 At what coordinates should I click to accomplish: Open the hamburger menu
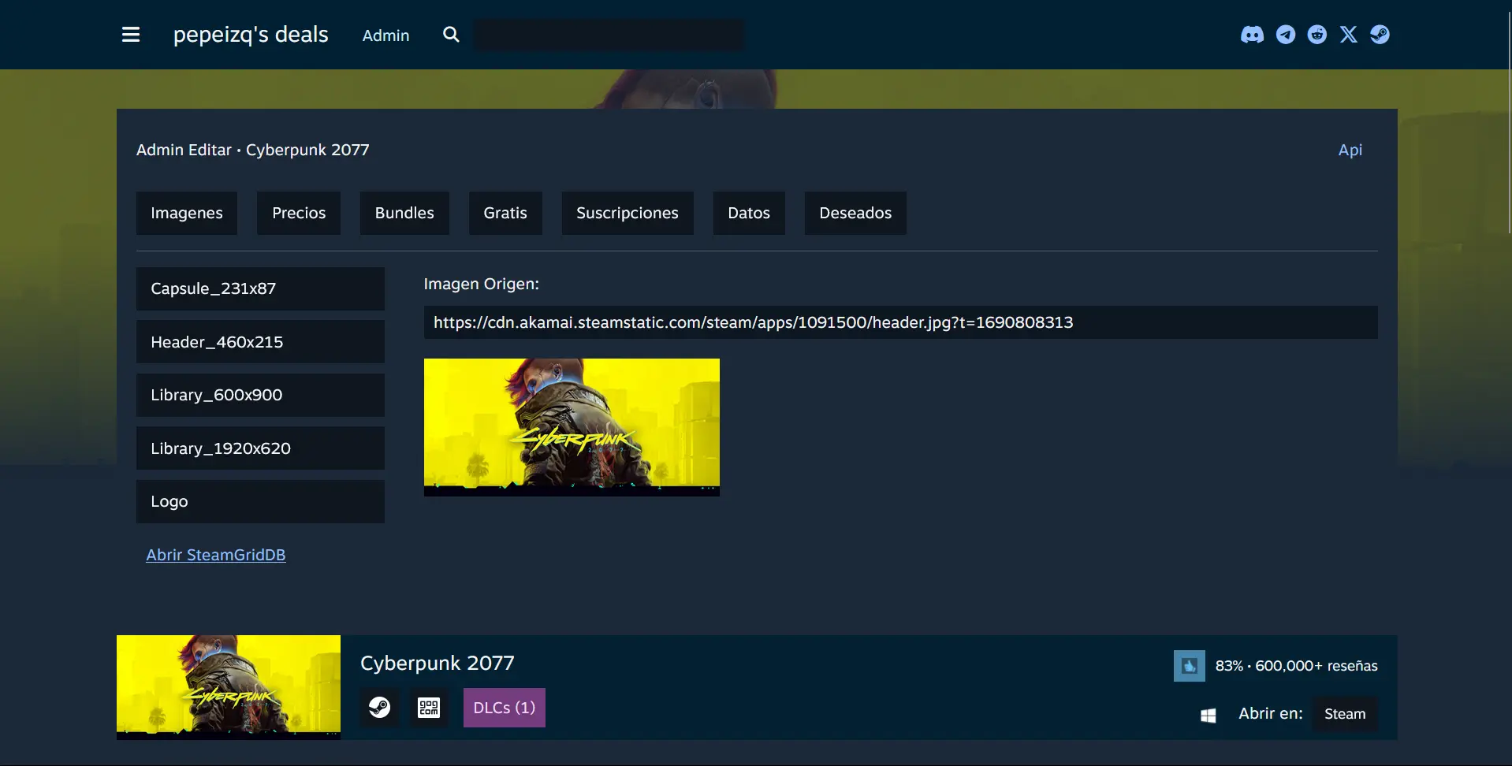pos(131,35)
